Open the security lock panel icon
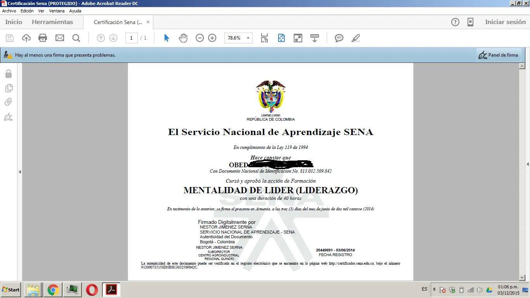 point(9,74)
